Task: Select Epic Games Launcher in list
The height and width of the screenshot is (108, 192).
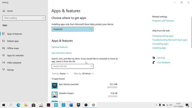Action: 85,85
